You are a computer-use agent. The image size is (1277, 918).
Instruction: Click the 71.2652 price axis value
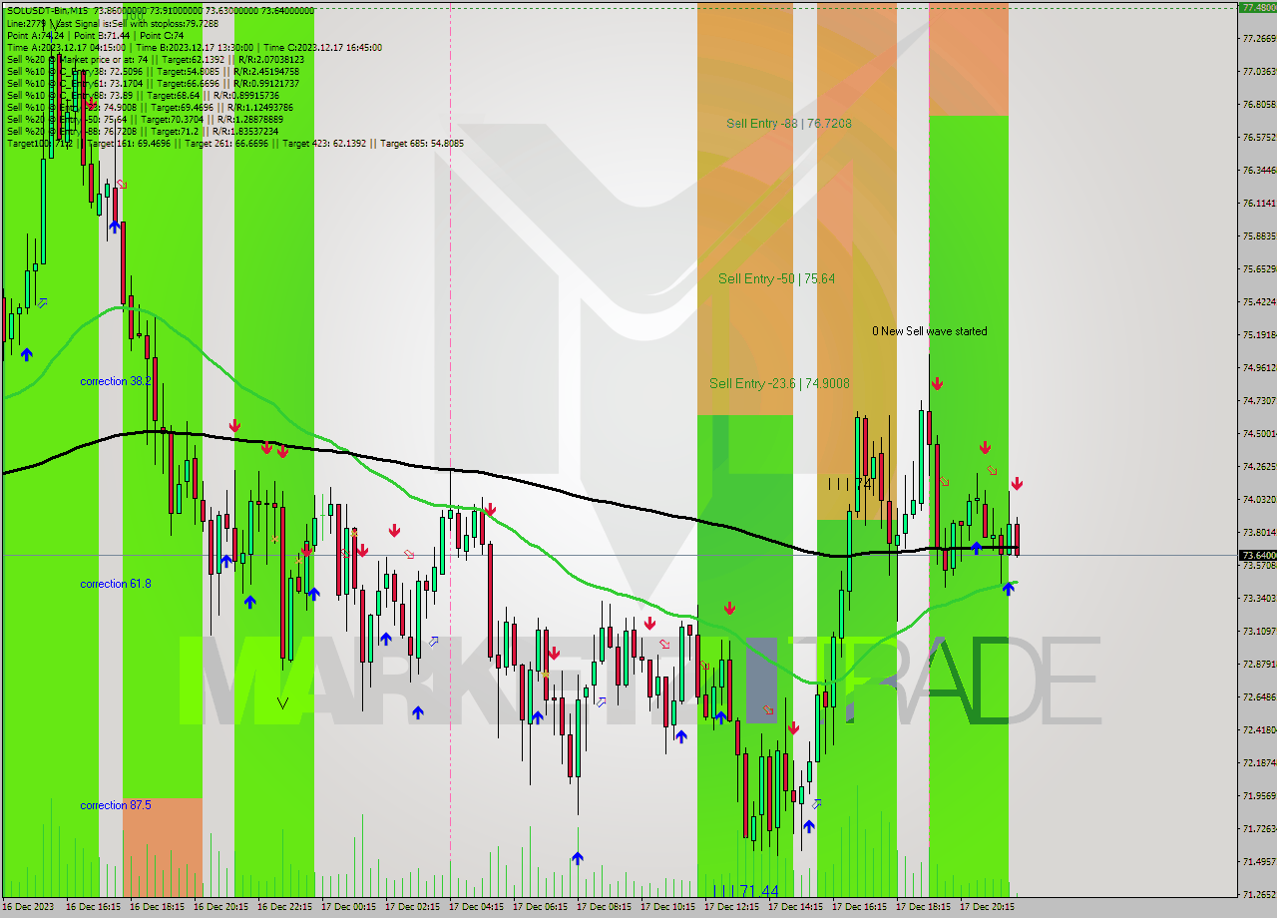(x=1259, y=894)
